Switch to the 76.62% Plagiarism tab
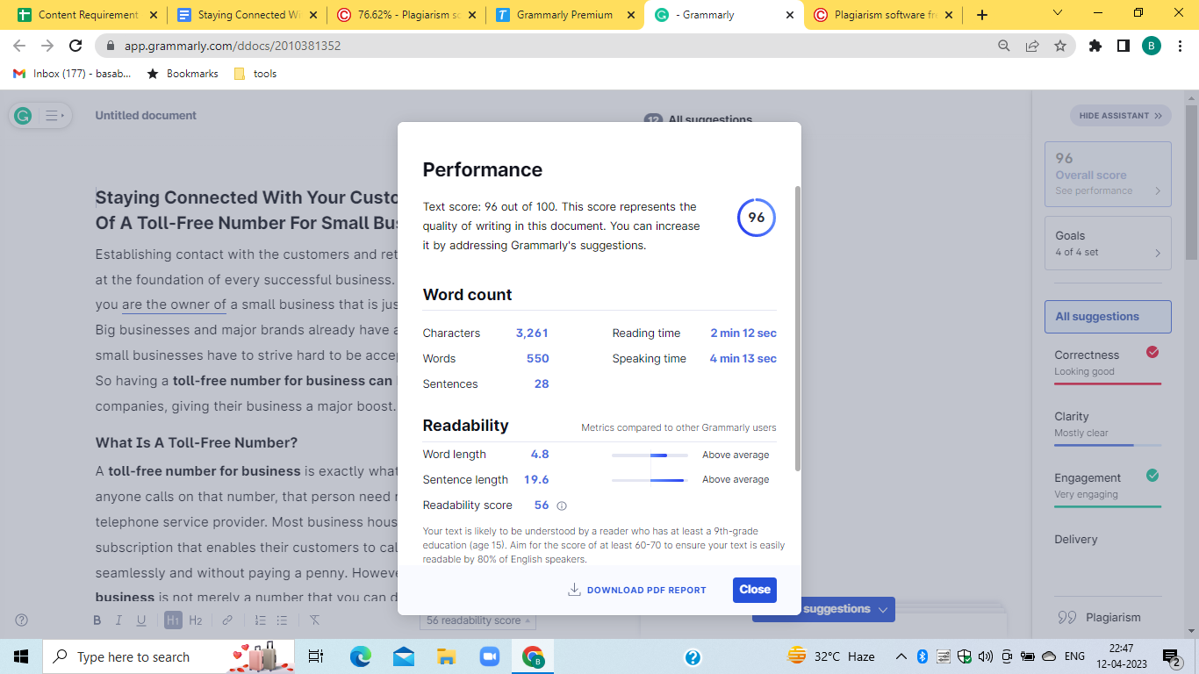The height and width of the screenshot is (674, 1199). pyautogui.click(x=406, y=15)
